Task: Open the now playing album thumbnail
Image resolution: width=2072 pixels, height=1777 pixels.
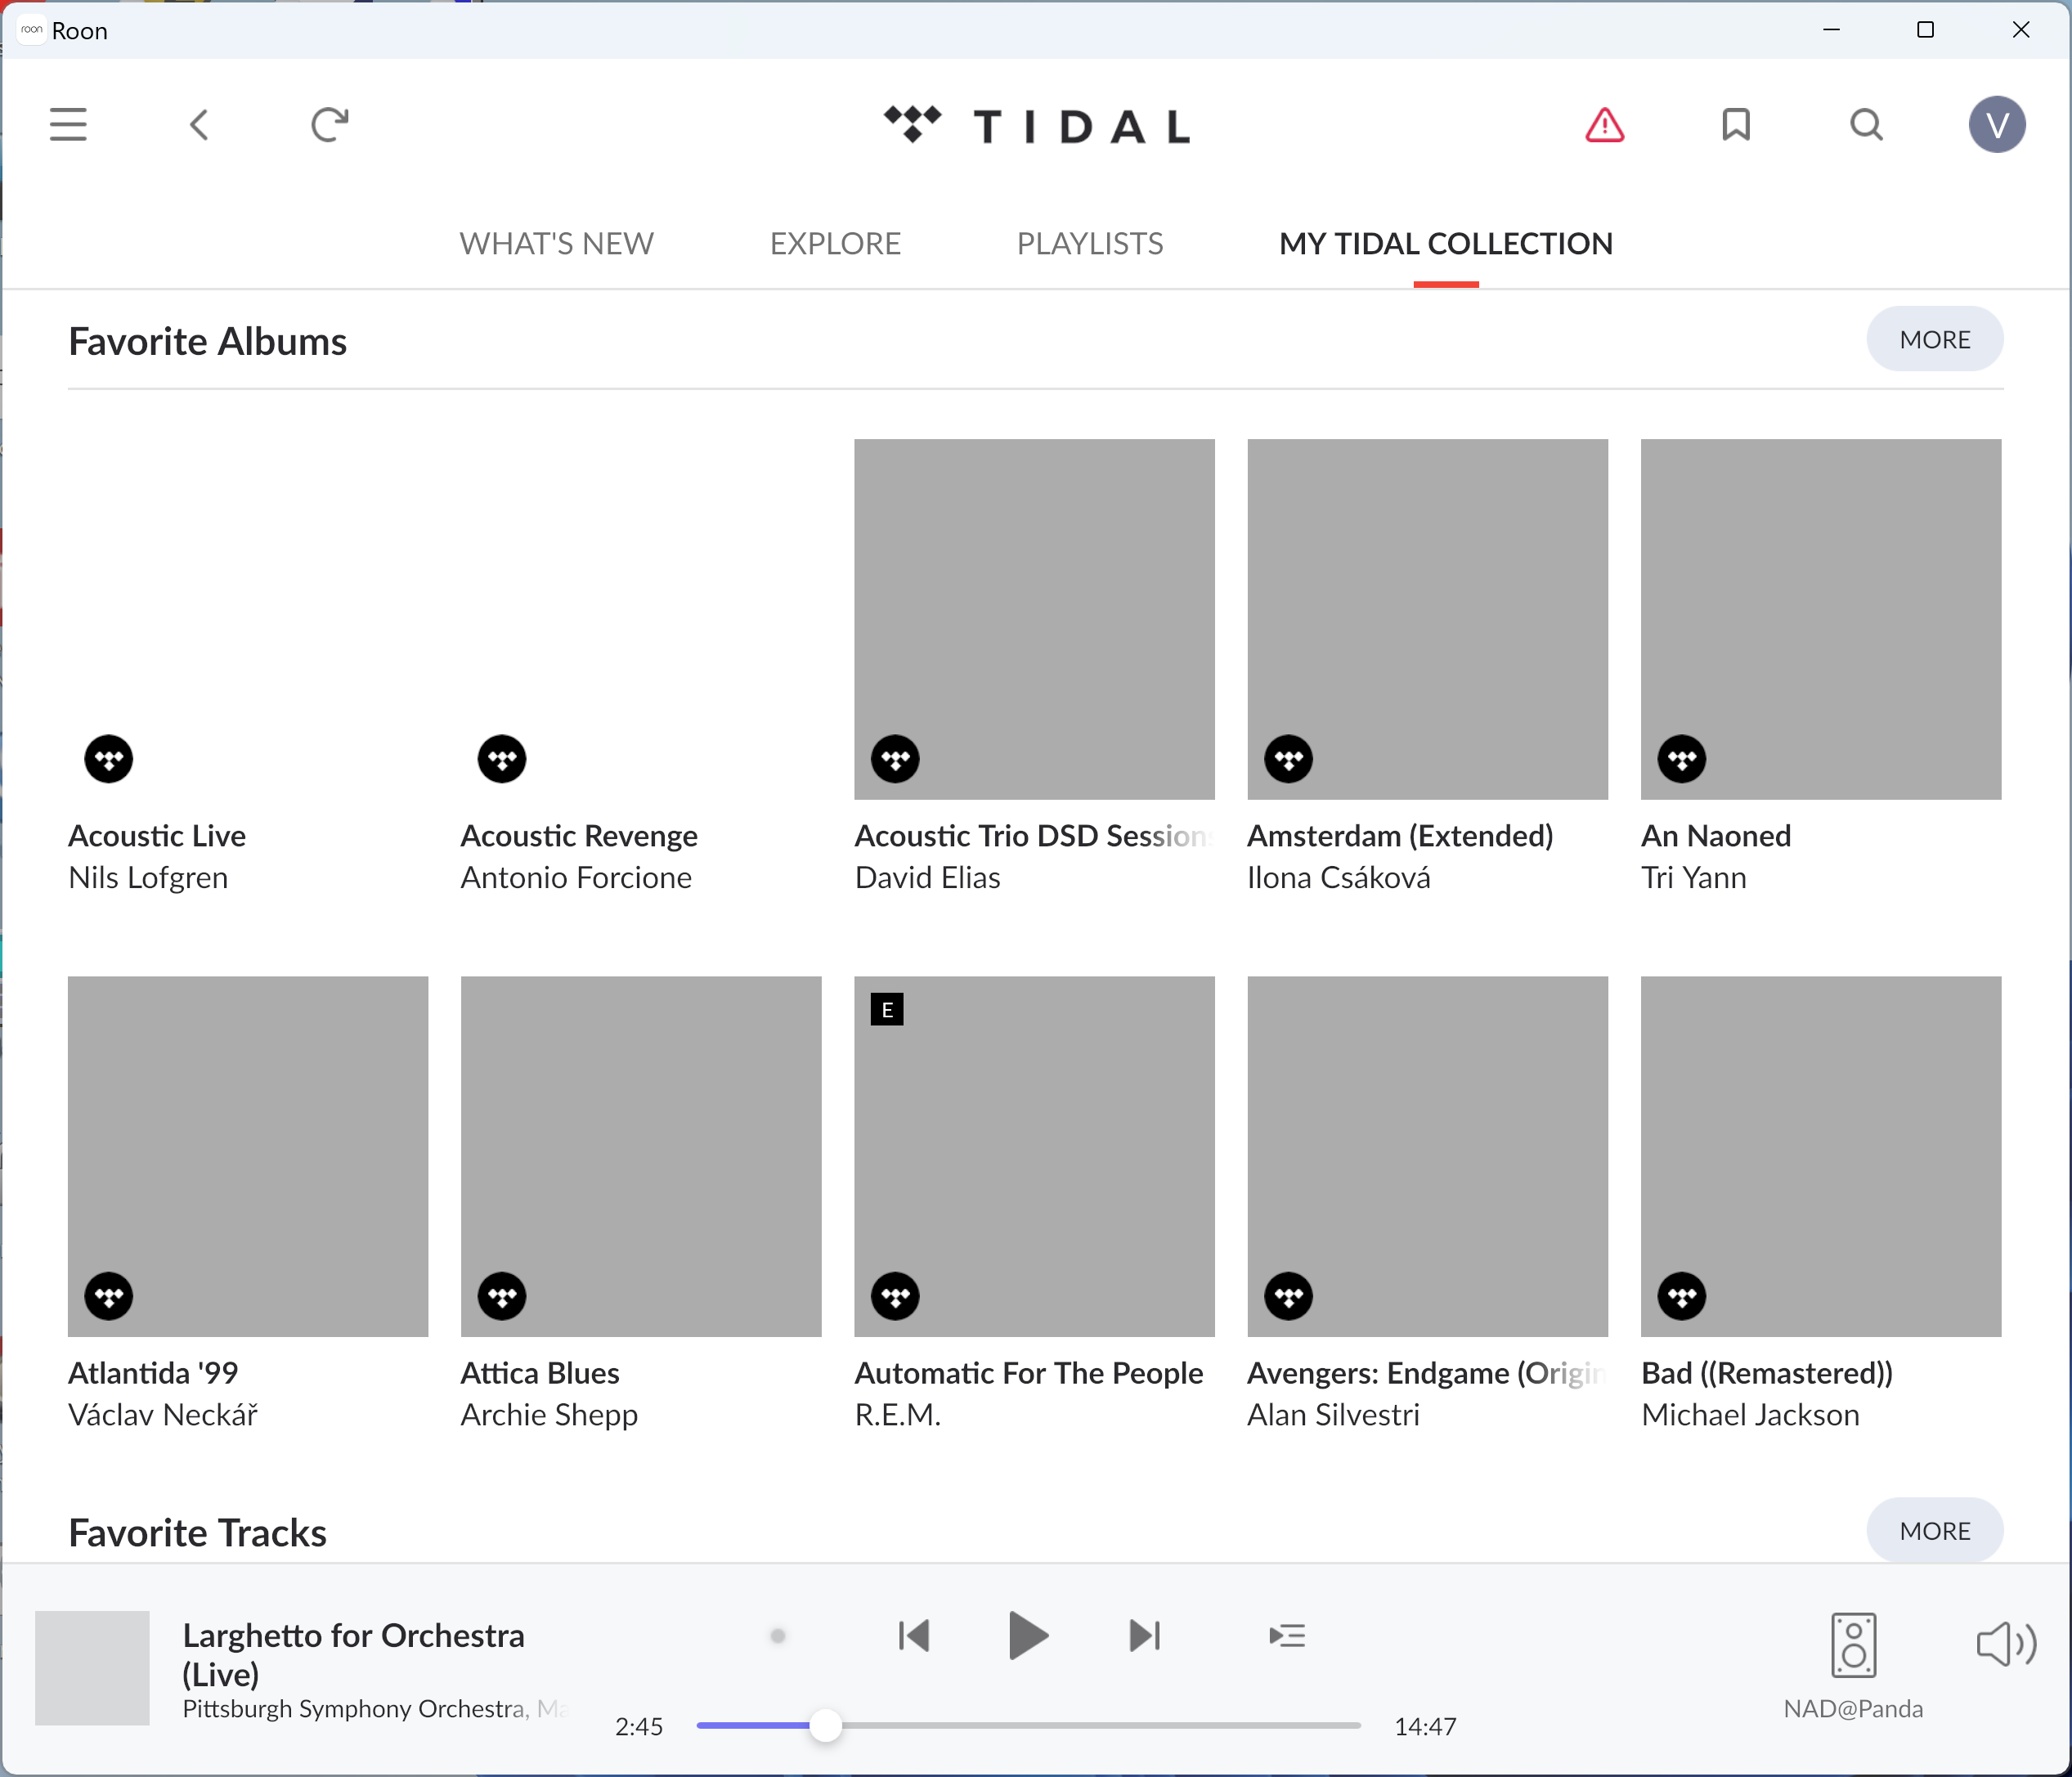Action: coord(92,1668)
